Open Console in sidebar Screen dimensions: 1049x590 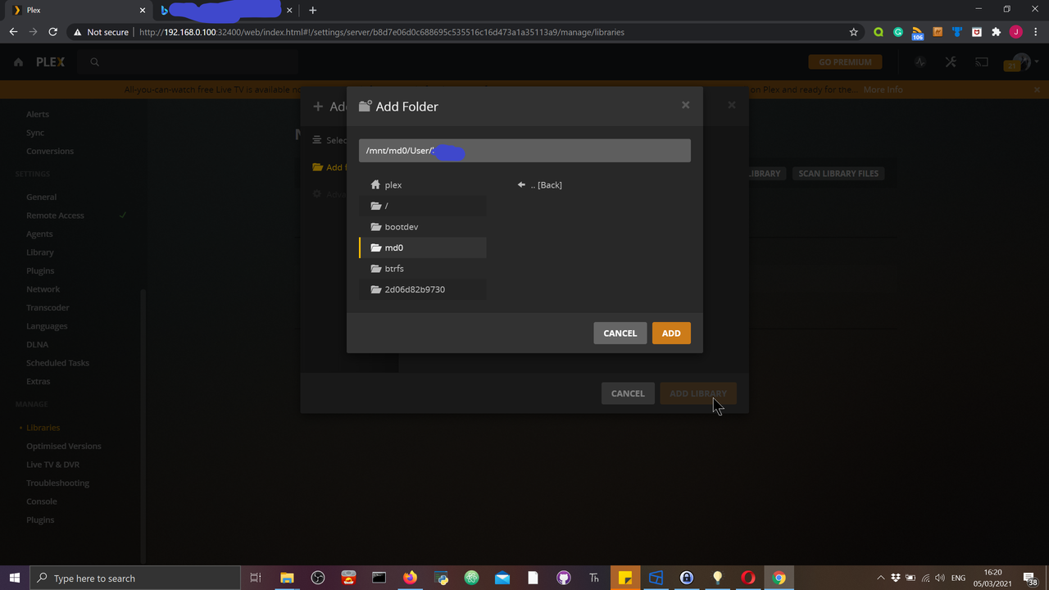[x=42, y=501]
